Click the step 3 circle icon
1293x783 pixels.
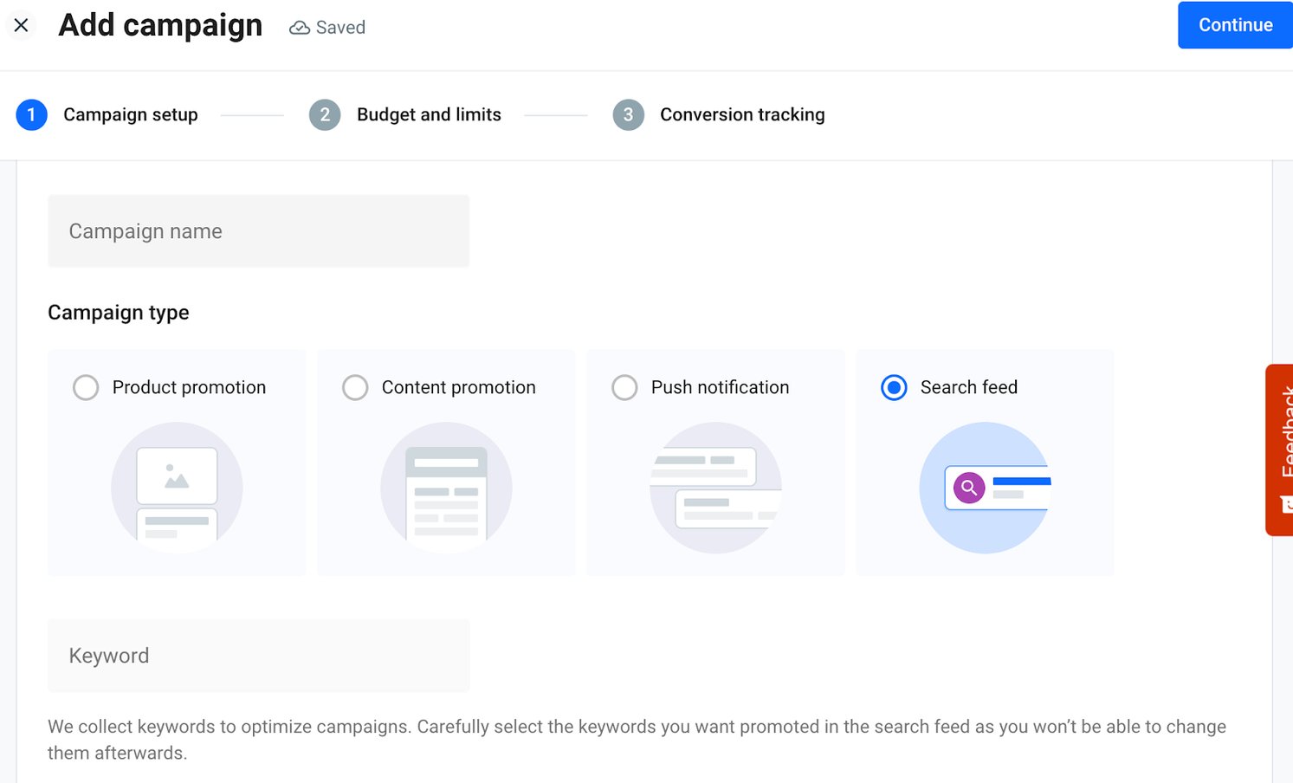click(x=628, y=115)
